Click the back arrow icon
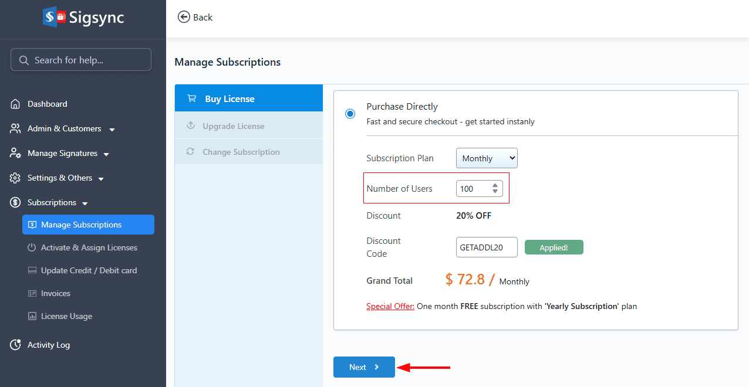The height and width of the screenshot is (387, 749). [184, 17]
